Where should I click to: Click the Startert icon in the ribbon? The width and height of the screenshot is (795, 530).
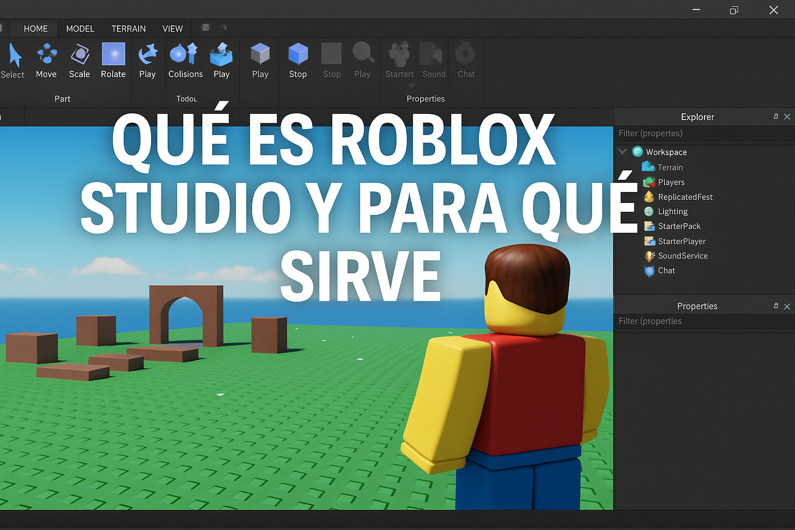click(x=399, y=54)
